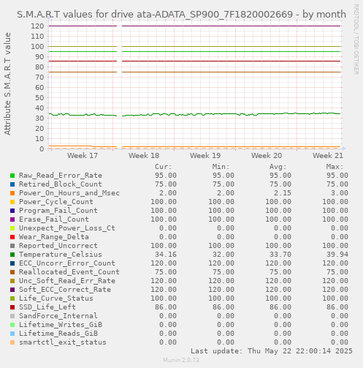Image resolution: width=363 pixels, height=368 pixels.
Task: Click the ECC_Uncorr_Error_Count swatch
Action: coord(12,263)
